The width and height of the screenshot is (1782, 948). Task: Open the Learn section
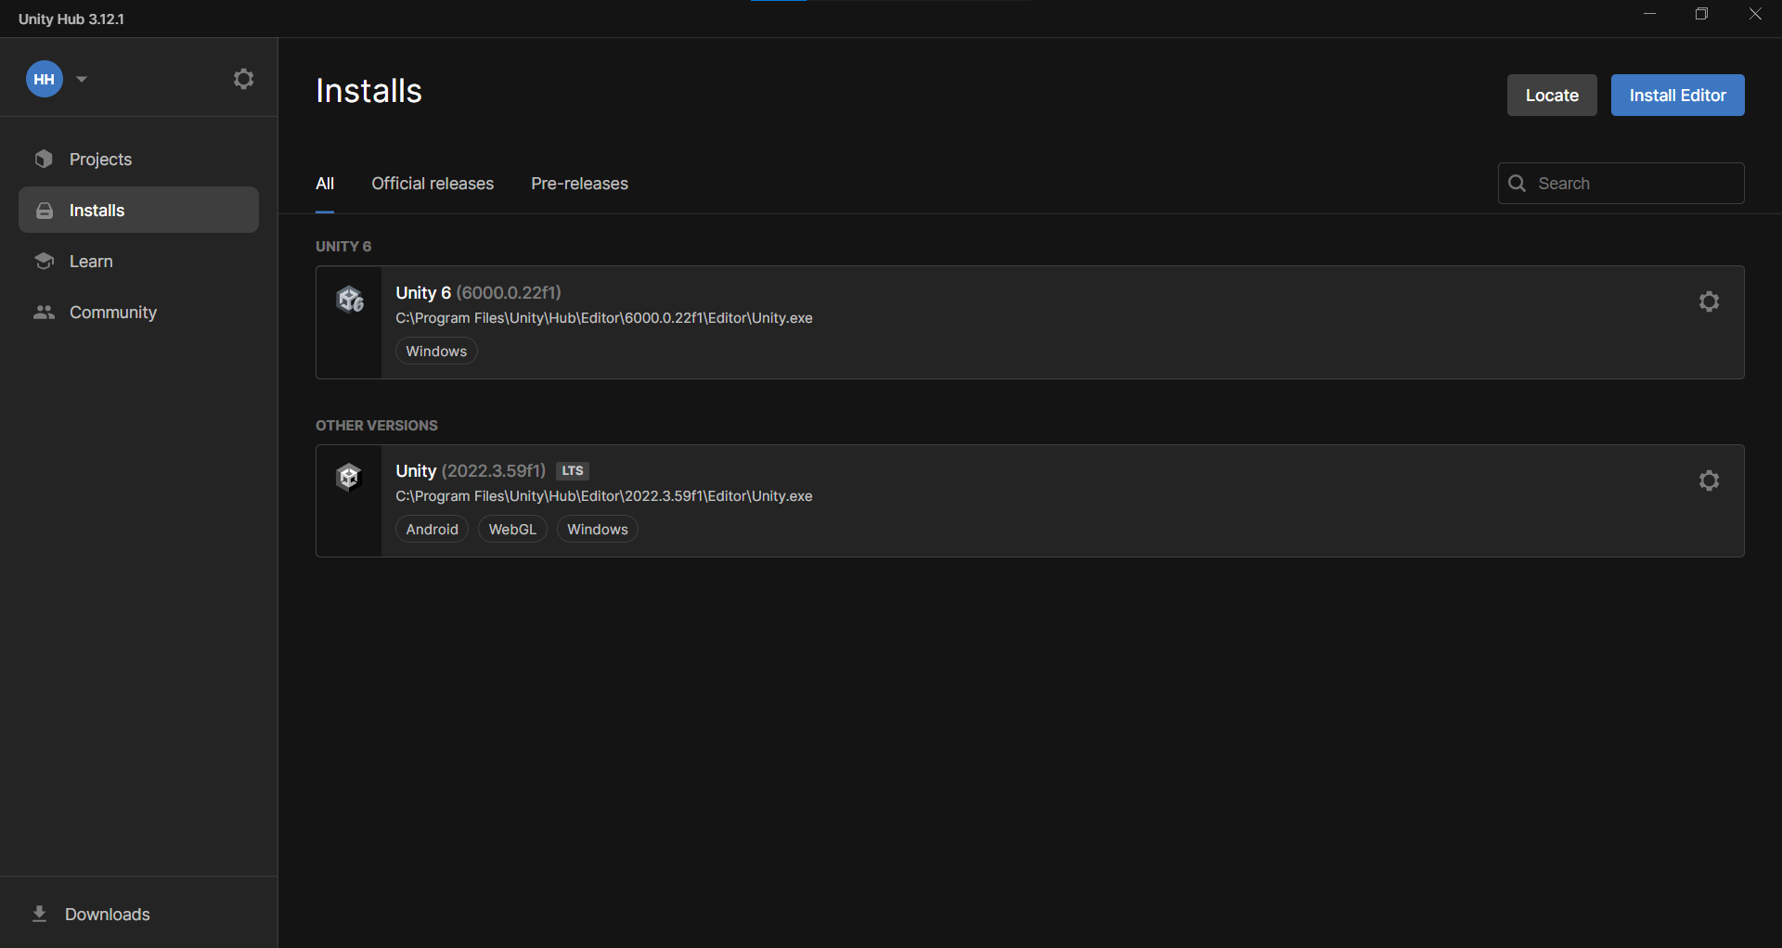click(x=138, y=261)
